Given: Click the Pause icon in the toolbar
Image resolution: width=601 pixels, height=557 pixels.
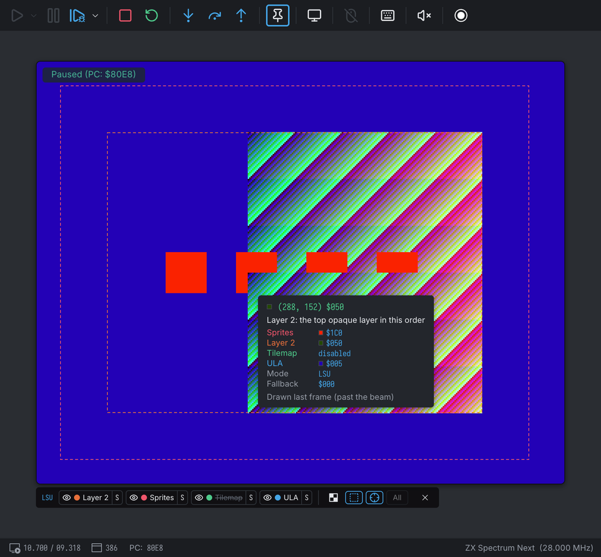Looking at the screenshot, I should [x=53, y=16].
